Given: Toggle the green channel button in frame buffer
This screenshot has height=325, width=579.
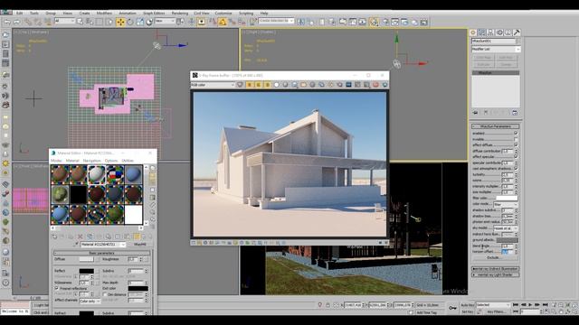Looking at the screenshot, I should (258, 85).
